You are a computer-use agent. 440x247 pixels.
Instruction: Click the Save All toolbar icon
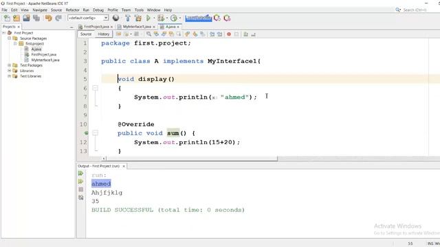click(36, 19)
